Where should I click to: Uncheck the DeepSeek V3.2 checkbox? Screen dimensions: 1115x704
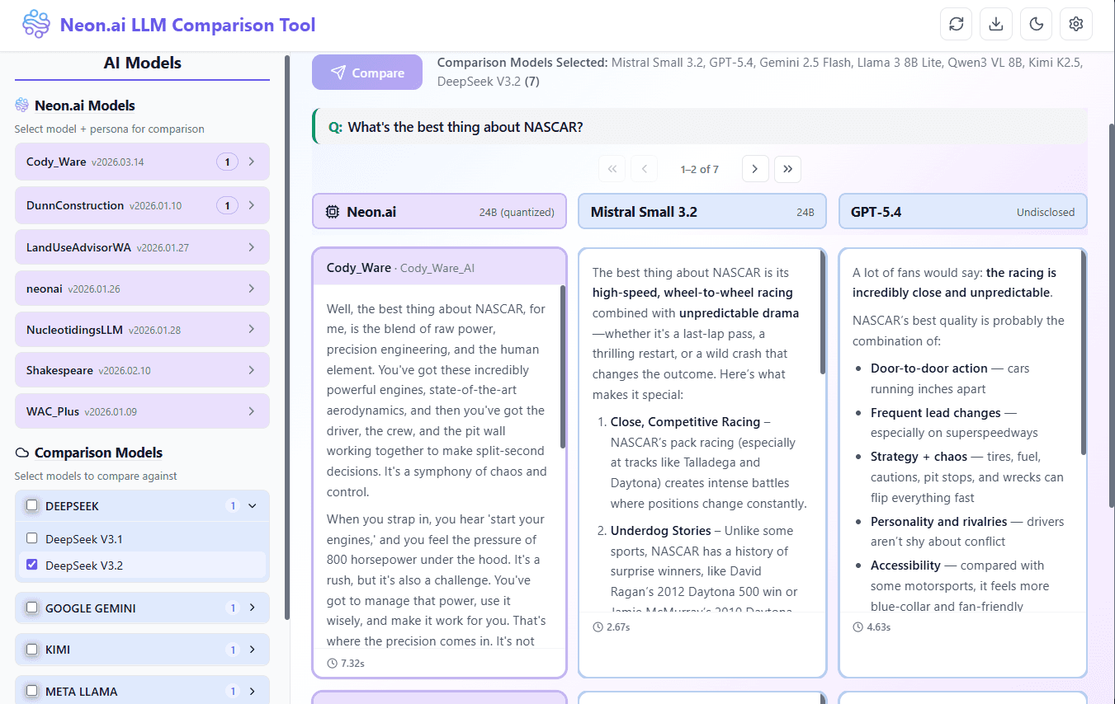32,566
